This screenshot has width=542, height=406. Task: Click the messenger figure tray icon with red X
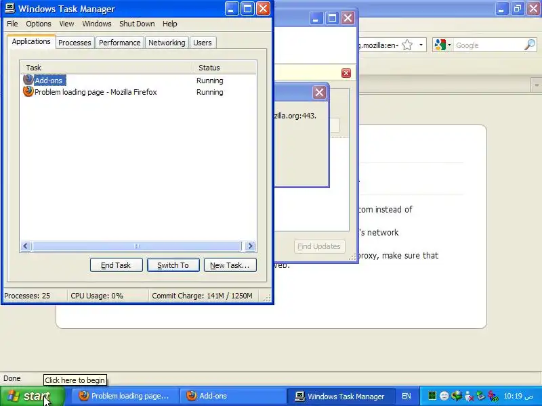pyautogui.click(x=468, y=396)
